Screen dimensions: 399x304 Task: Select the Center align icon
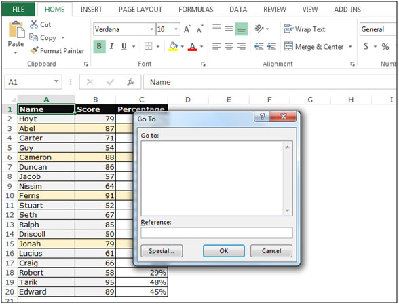click(229, 46)
